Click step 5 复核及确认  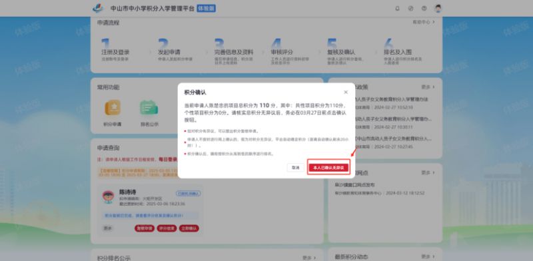click(341, 52)
